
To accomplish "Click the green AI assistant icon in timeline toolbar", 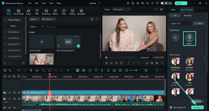I will [78, 70].
